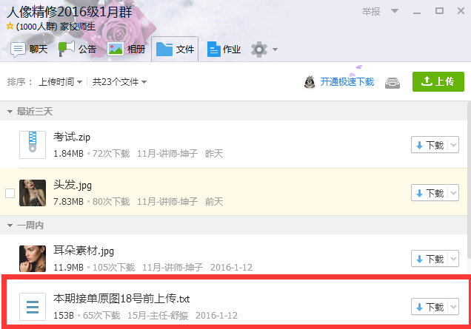This screenshot has width=471, height=329.
Task: Expand the arrow next to the gear icon
Action: [x=275, y=50]
